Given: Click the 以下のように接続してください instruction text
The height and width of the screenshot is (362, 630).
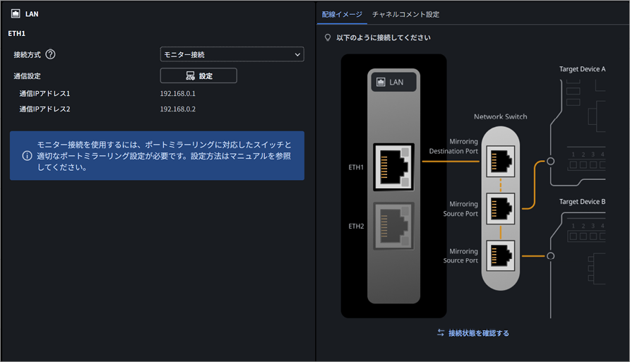Looking at the screenshot, I should (x=384, y=37).
